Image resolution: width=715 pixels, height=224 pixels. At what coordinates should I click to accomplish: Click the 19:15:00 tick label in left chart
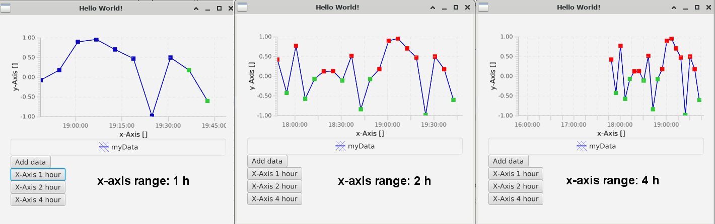[121, 126]
